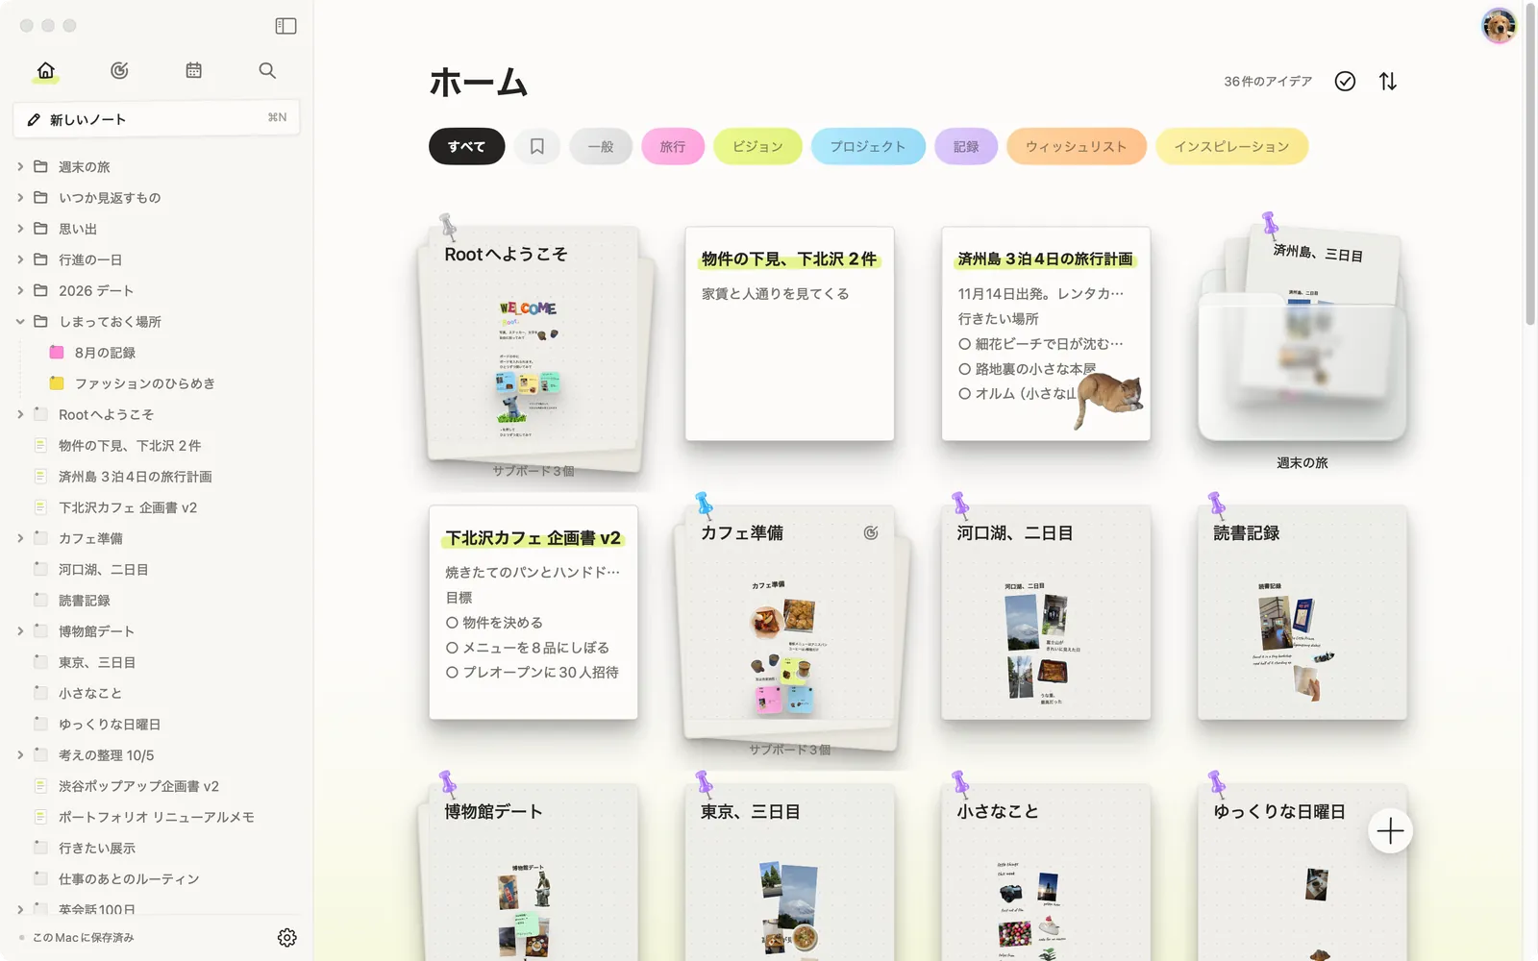Select the 旅行 filter tab
The image size is (1538, 961).
pyautogui.click(x=673, y=146)
